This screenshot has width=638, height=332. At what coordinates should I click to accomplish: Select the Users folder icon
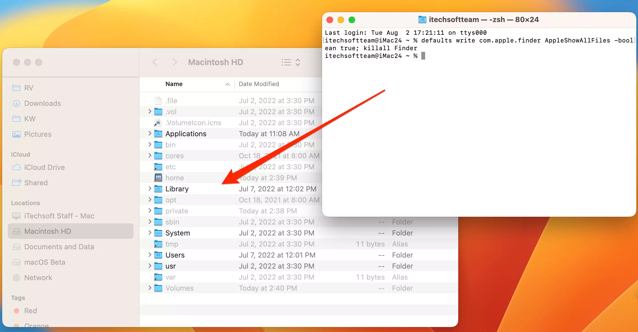[158, 255]
